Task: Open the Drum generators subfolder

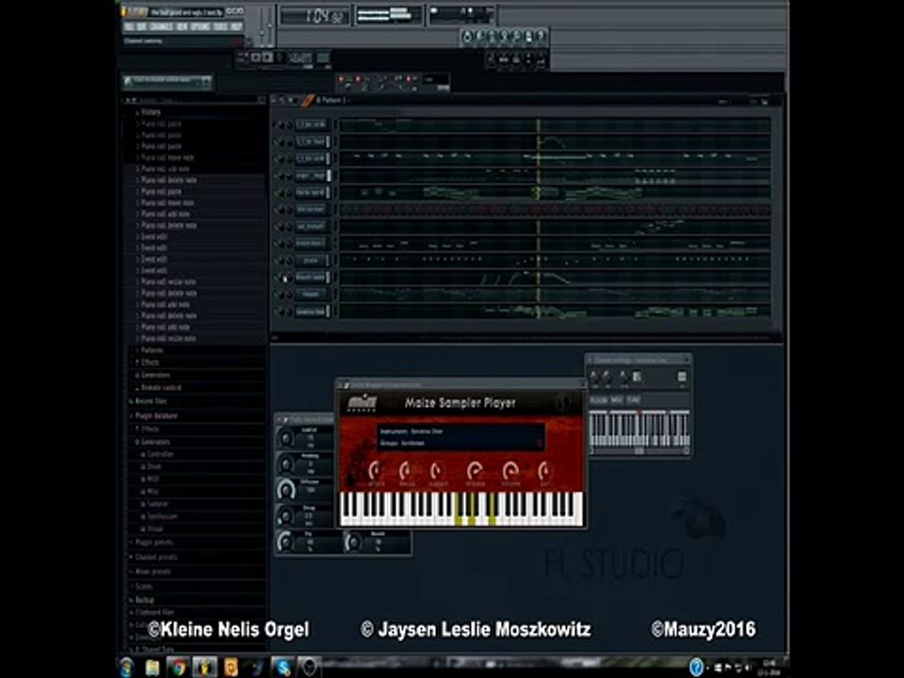Action: click(153, 466)
